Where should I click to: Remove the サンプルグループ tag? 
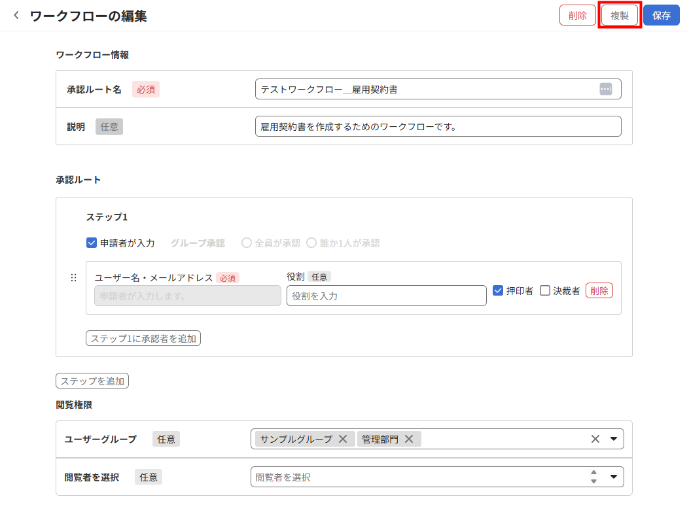(342, 439)
